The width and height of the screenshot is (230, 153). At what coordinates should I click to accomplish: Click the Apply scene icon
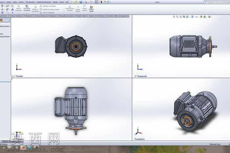click(x=205, y=17)
